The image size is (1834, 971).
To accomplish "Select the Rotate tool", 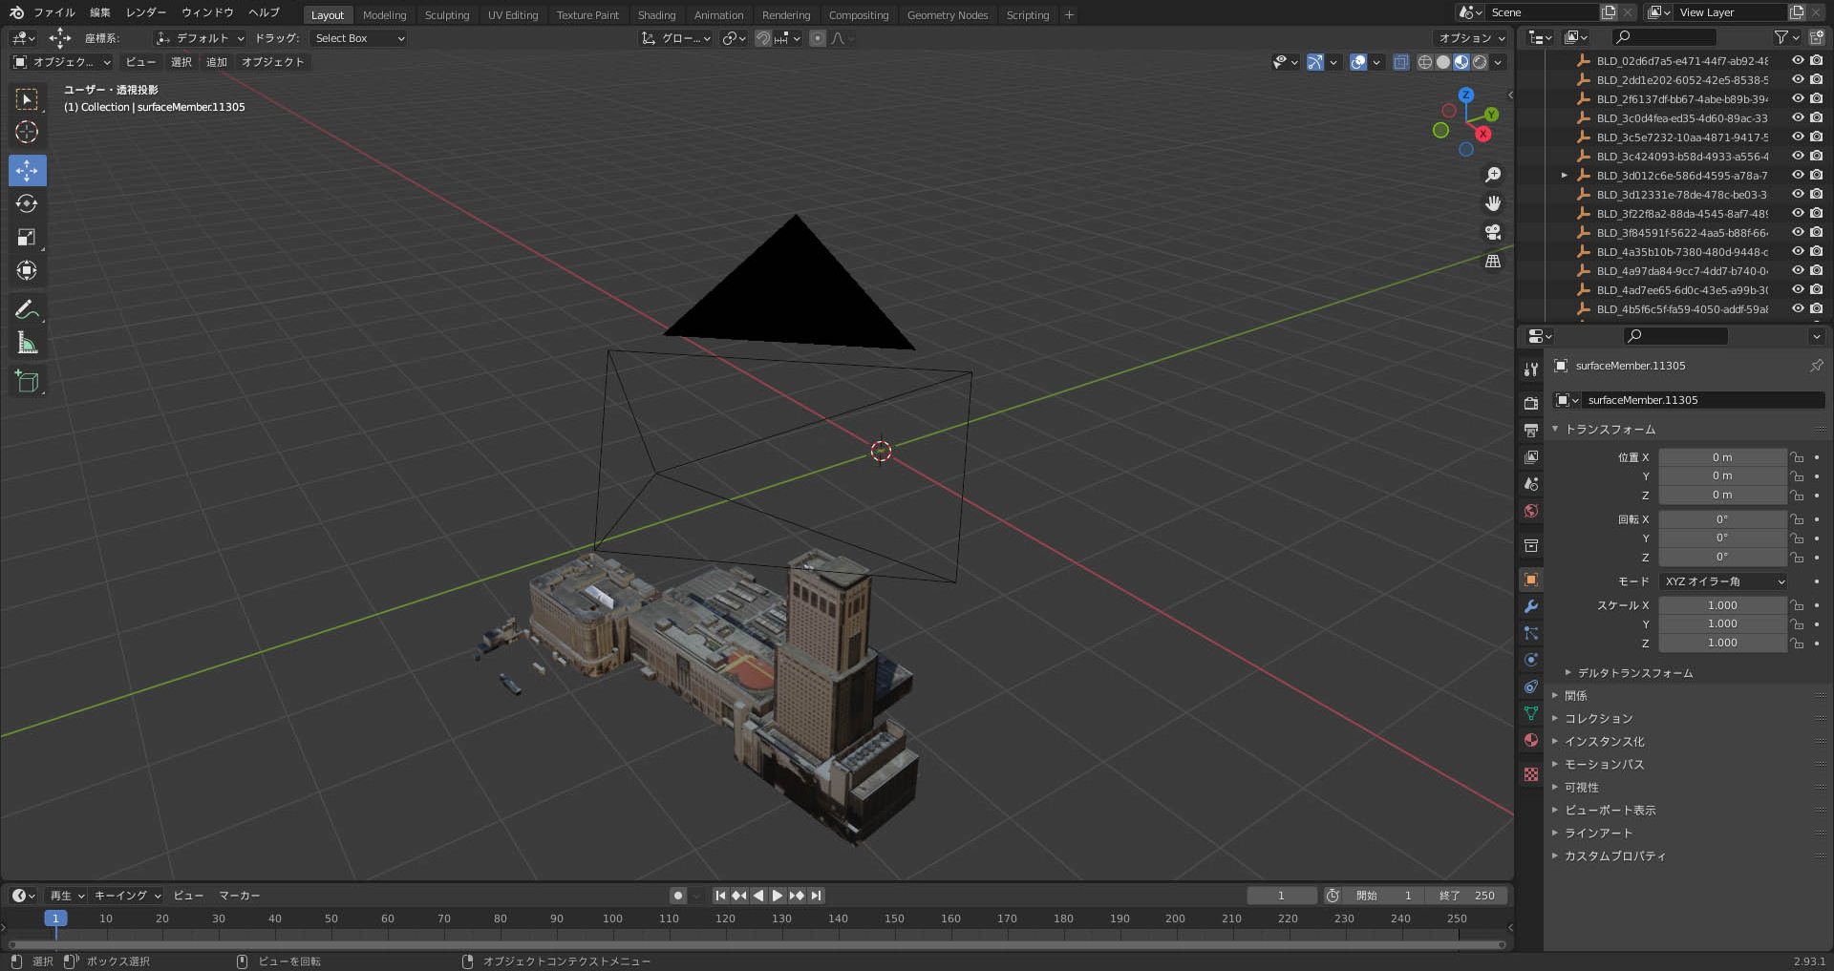I will coord(27,204).
